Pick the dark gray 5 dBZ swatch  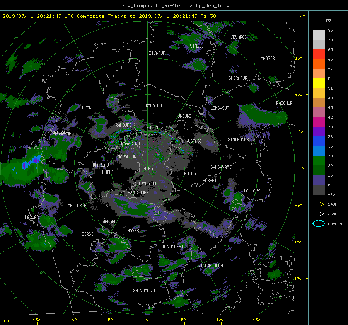pyautogui.click(x=319, y=189)
